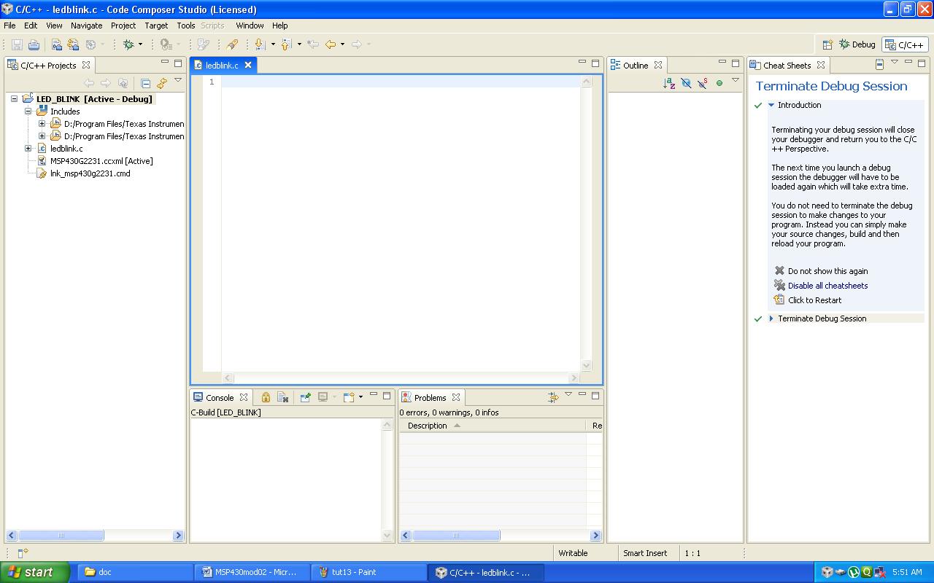Open dropdown beside Previous Annotation icon
Screen dimensions: 934x583
click(299, 44)
